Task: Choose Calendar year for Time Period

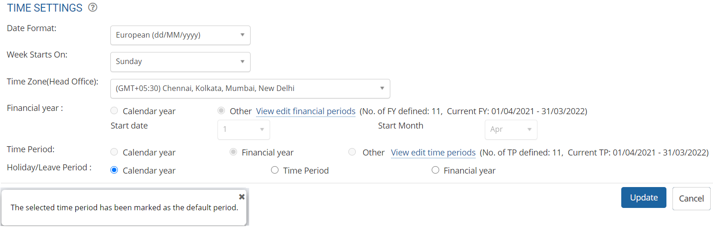Action: [114, 152]
